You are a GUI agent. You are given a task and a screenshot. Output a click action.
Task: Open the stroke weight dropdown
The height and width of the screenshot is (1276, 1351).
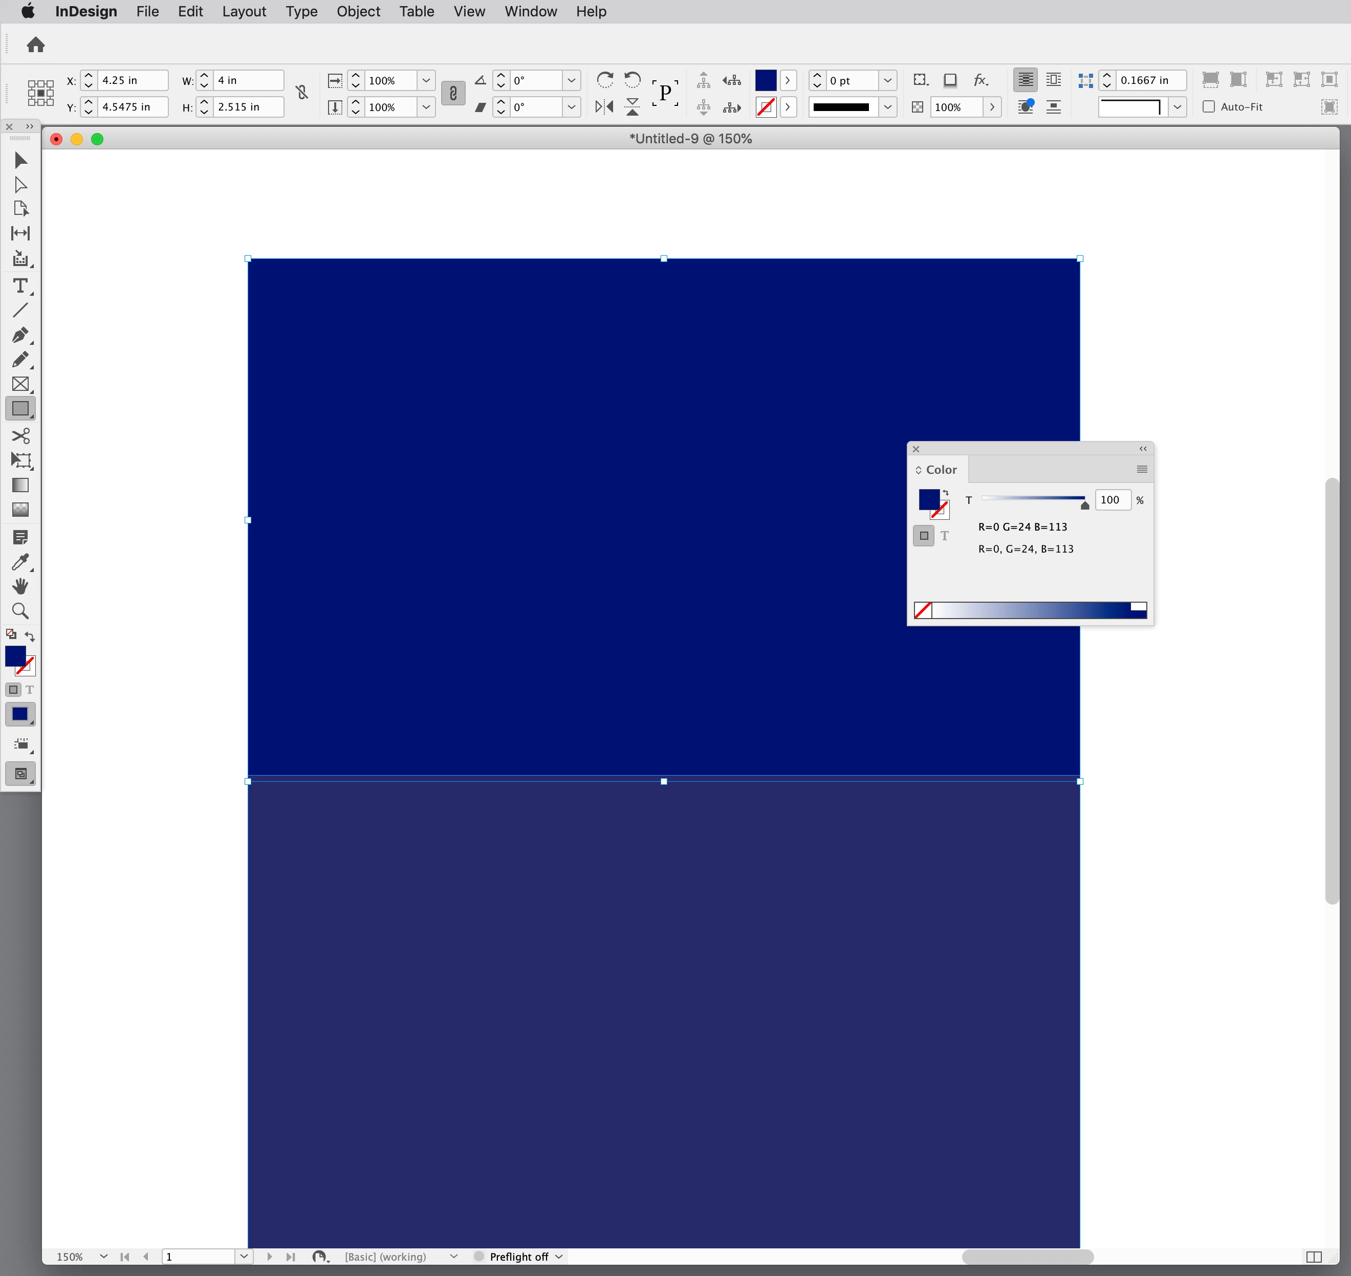pos(887,80)
